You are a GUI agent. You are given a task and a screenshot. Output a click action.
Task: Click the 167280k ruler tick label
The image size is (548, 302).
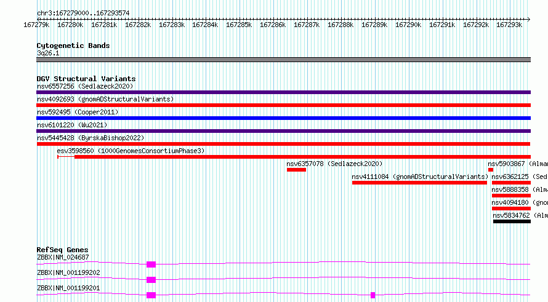tap(70, 25)
